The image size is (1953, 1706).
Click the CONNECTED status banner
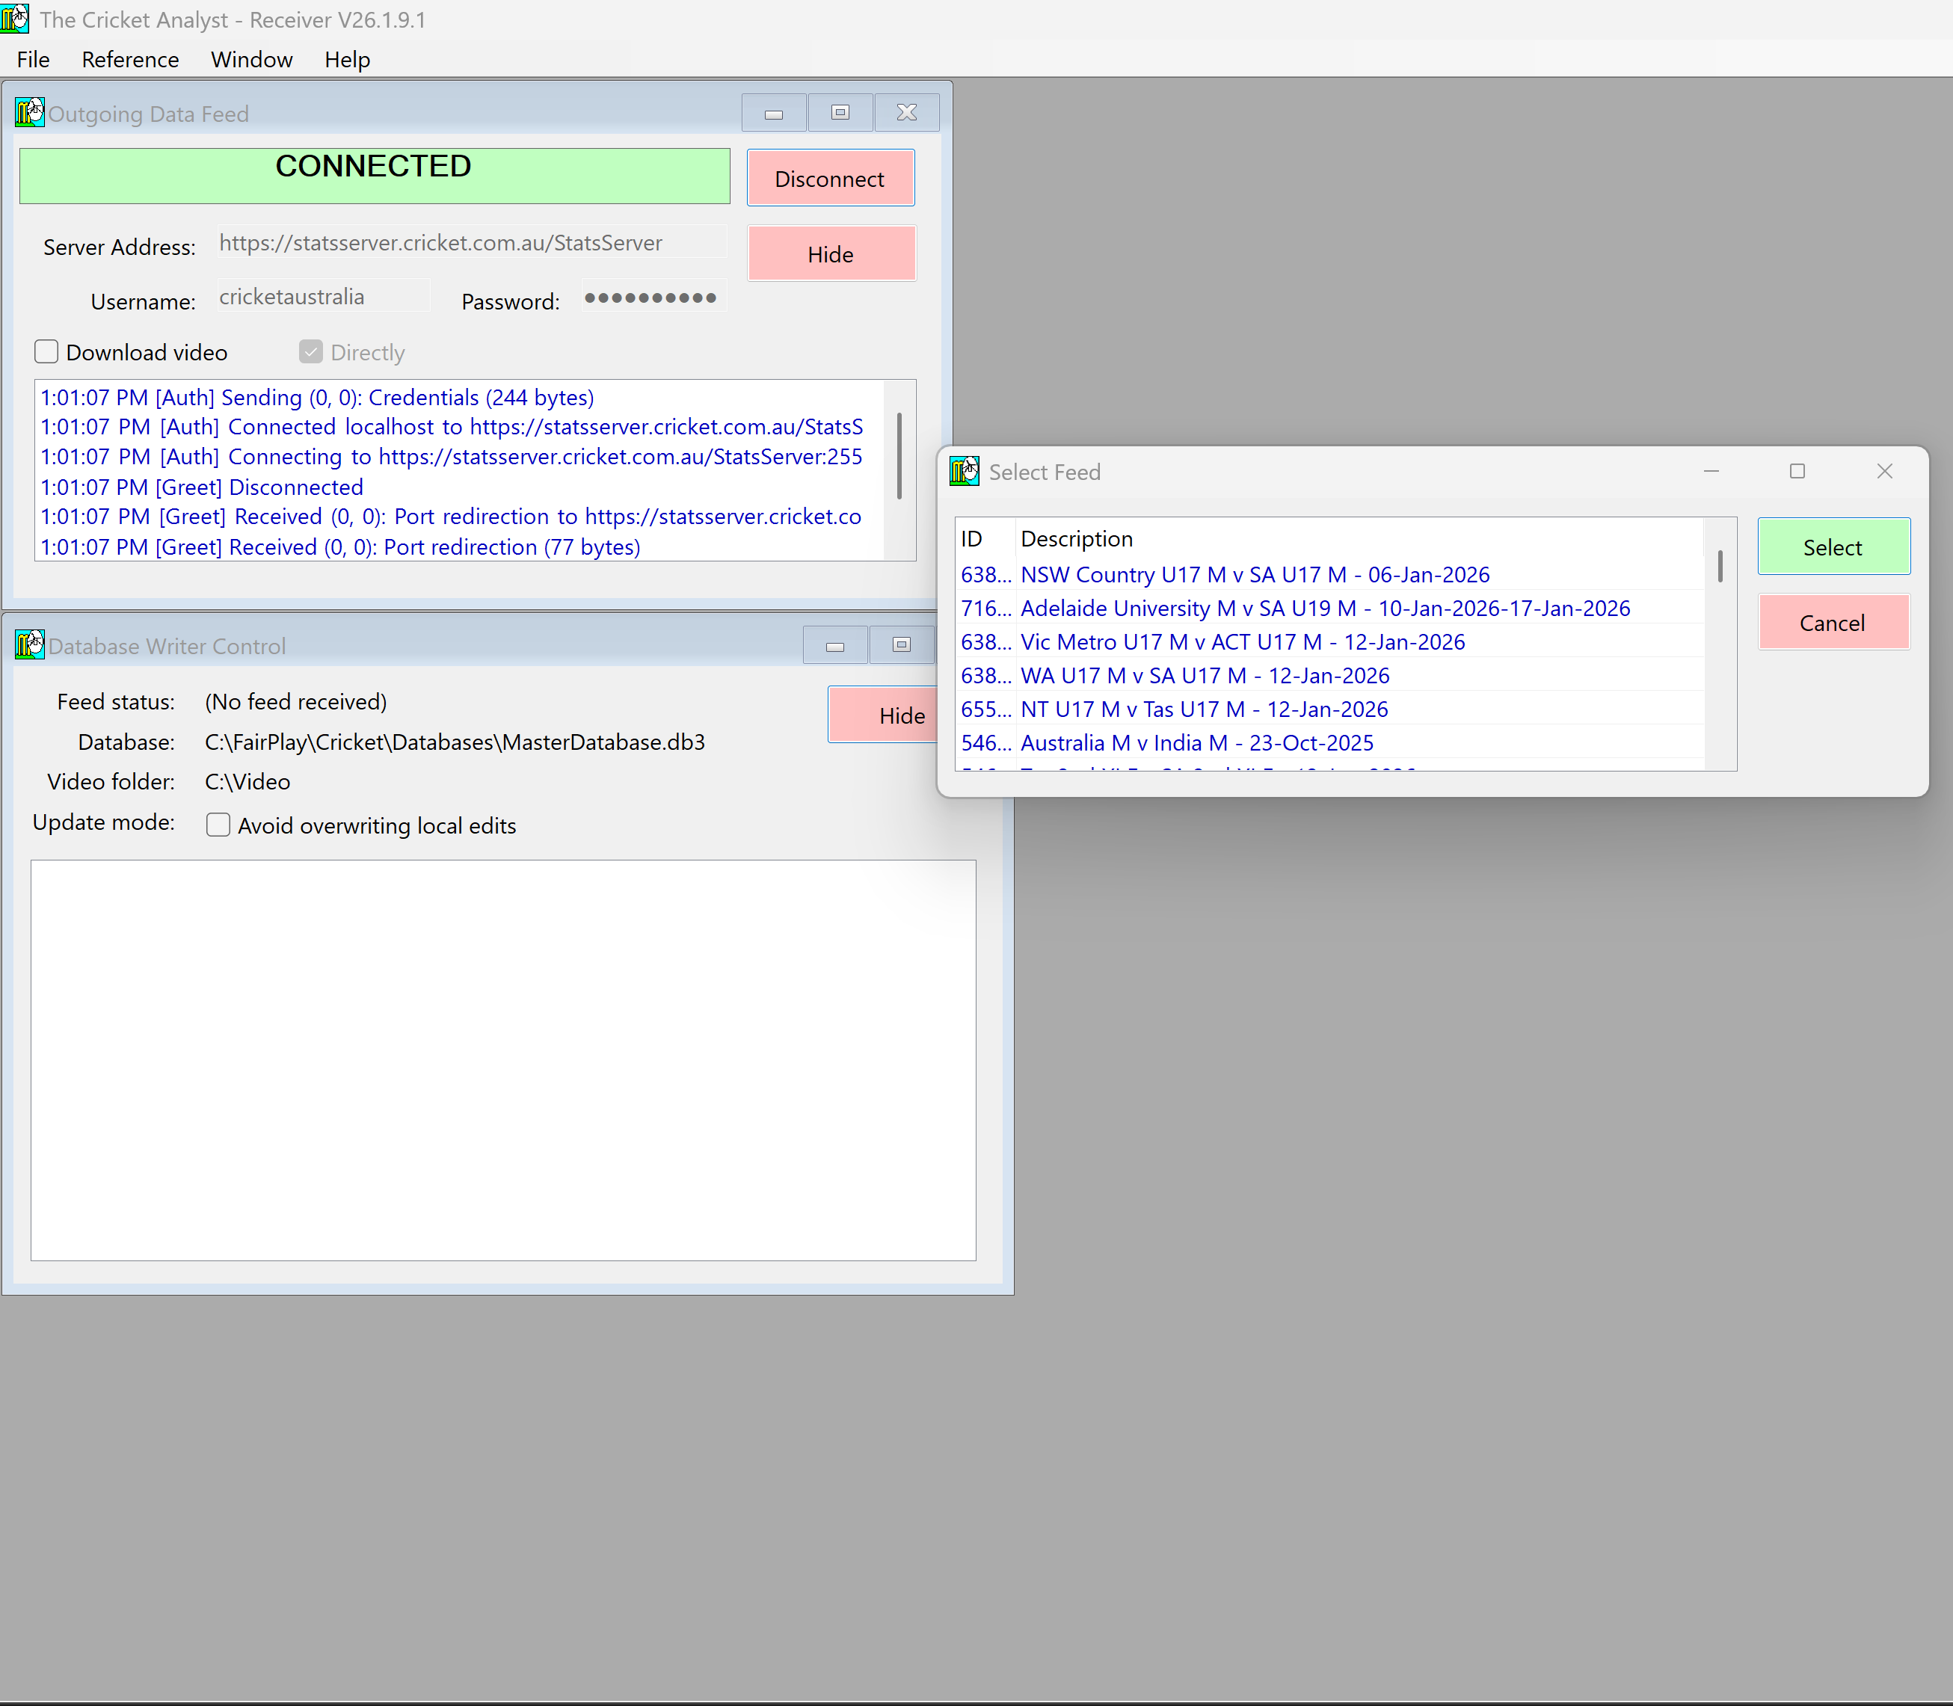[374, 175]
